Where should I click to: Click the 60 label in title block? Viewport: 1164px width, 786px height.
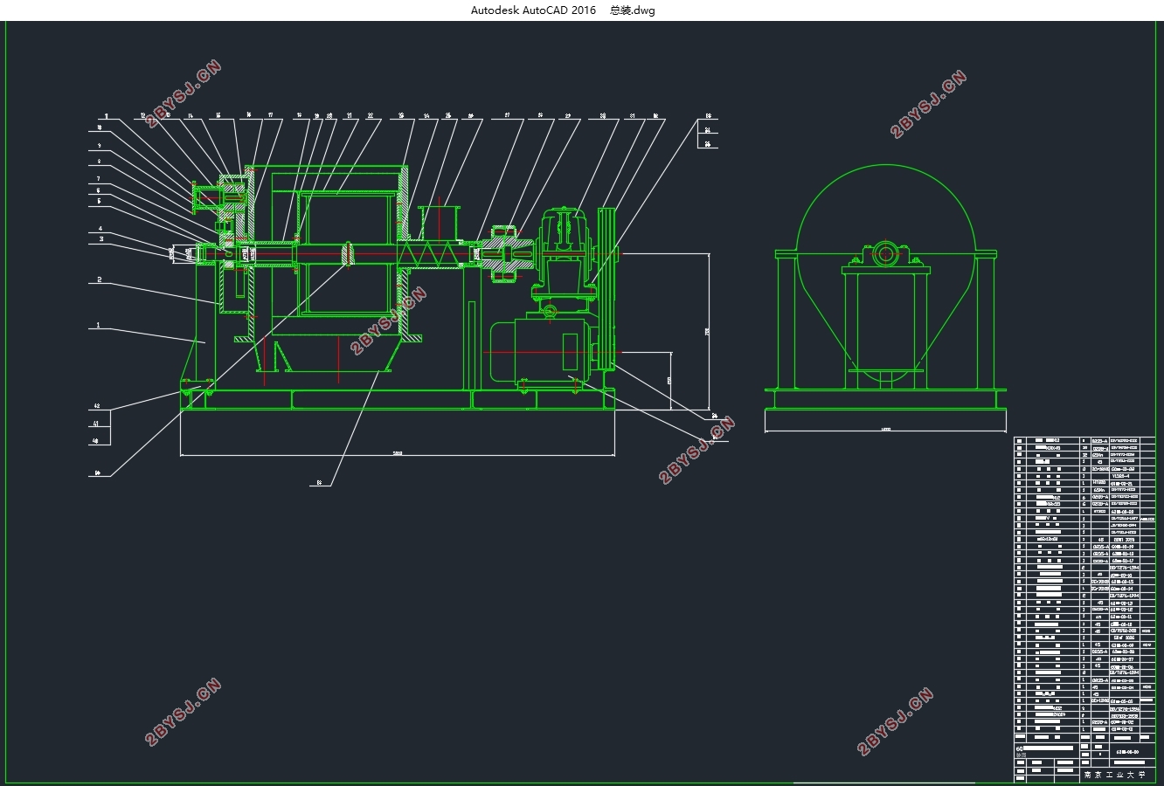pos(1019,748)
